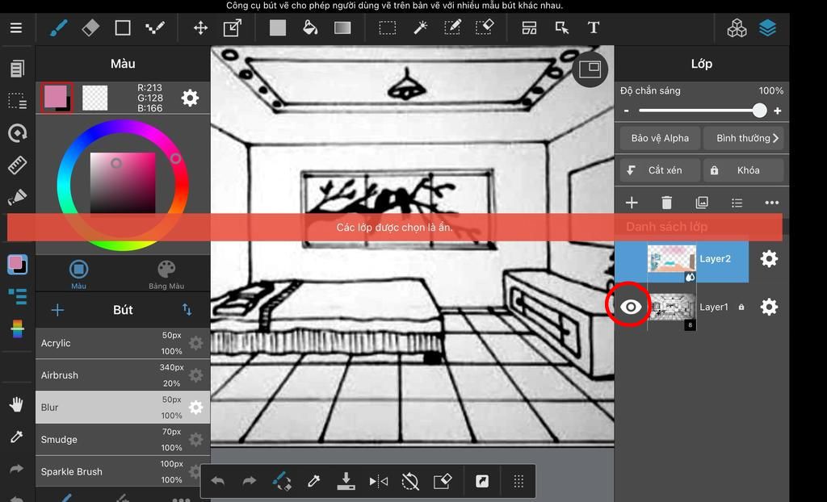Screen dimensions: 827x502
Task: Select the Selection Eraser tool
Action: 485,28
